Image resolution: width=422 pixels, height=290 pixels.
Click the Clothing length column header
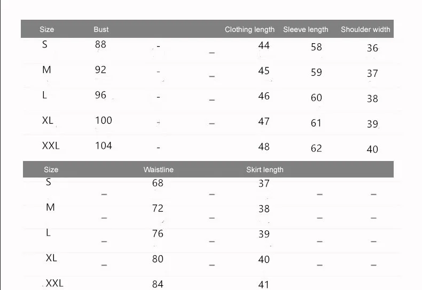[249, 29]
